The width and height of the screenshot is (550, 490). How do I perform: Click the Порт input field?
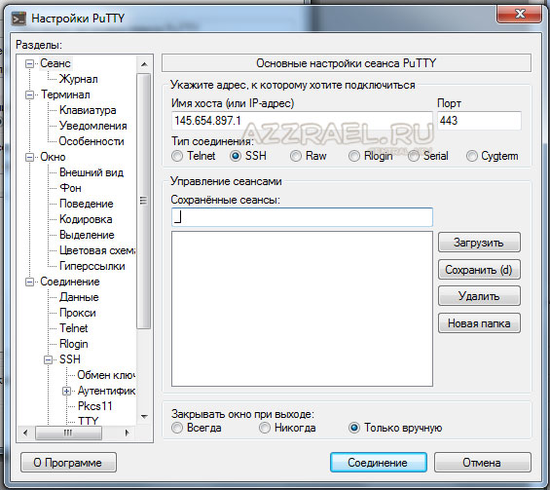(479, 121)
